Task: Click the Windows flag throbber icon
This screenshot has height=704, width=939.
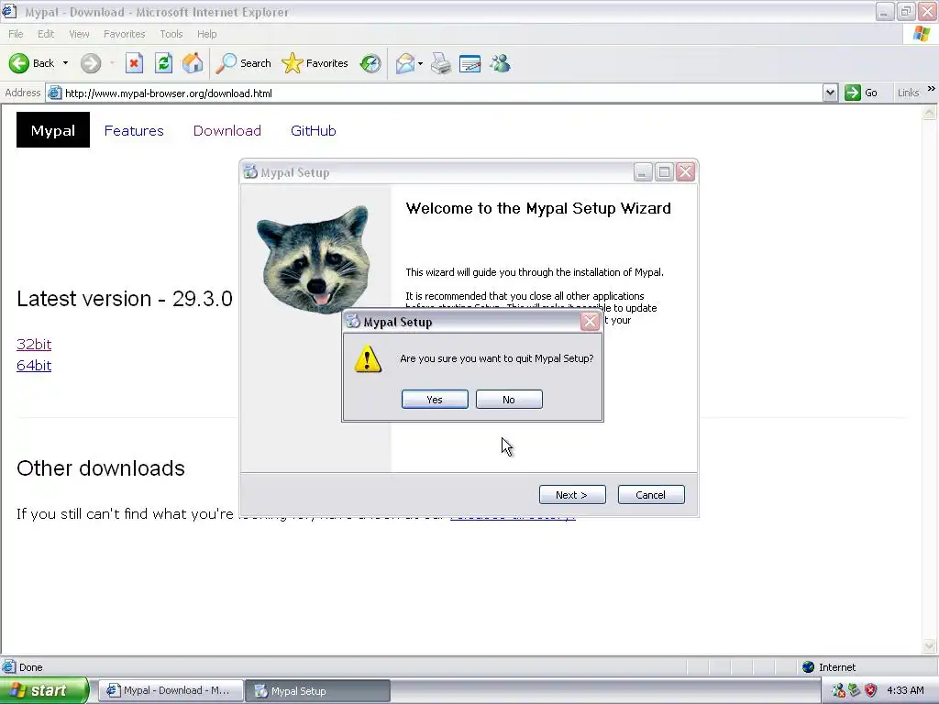Action: click(x=922, y=34)
